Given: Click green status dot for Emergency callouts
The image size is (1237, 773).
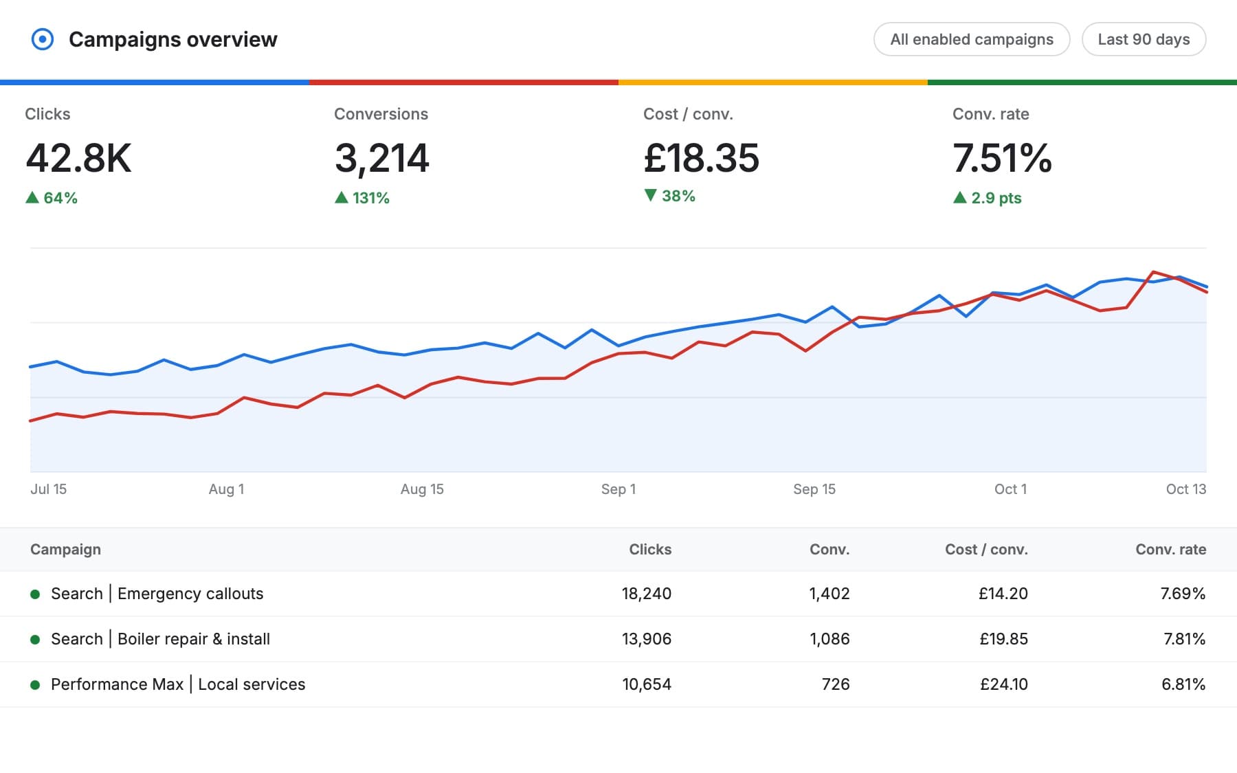Looking at the screenshot, I should (x=35, y=594).
